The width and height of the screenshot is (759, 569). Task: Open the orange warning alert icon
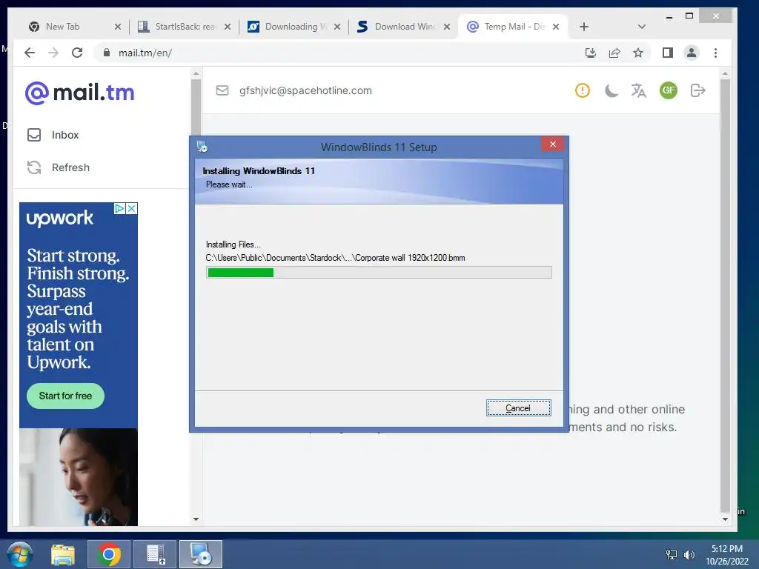click(583, 90)
